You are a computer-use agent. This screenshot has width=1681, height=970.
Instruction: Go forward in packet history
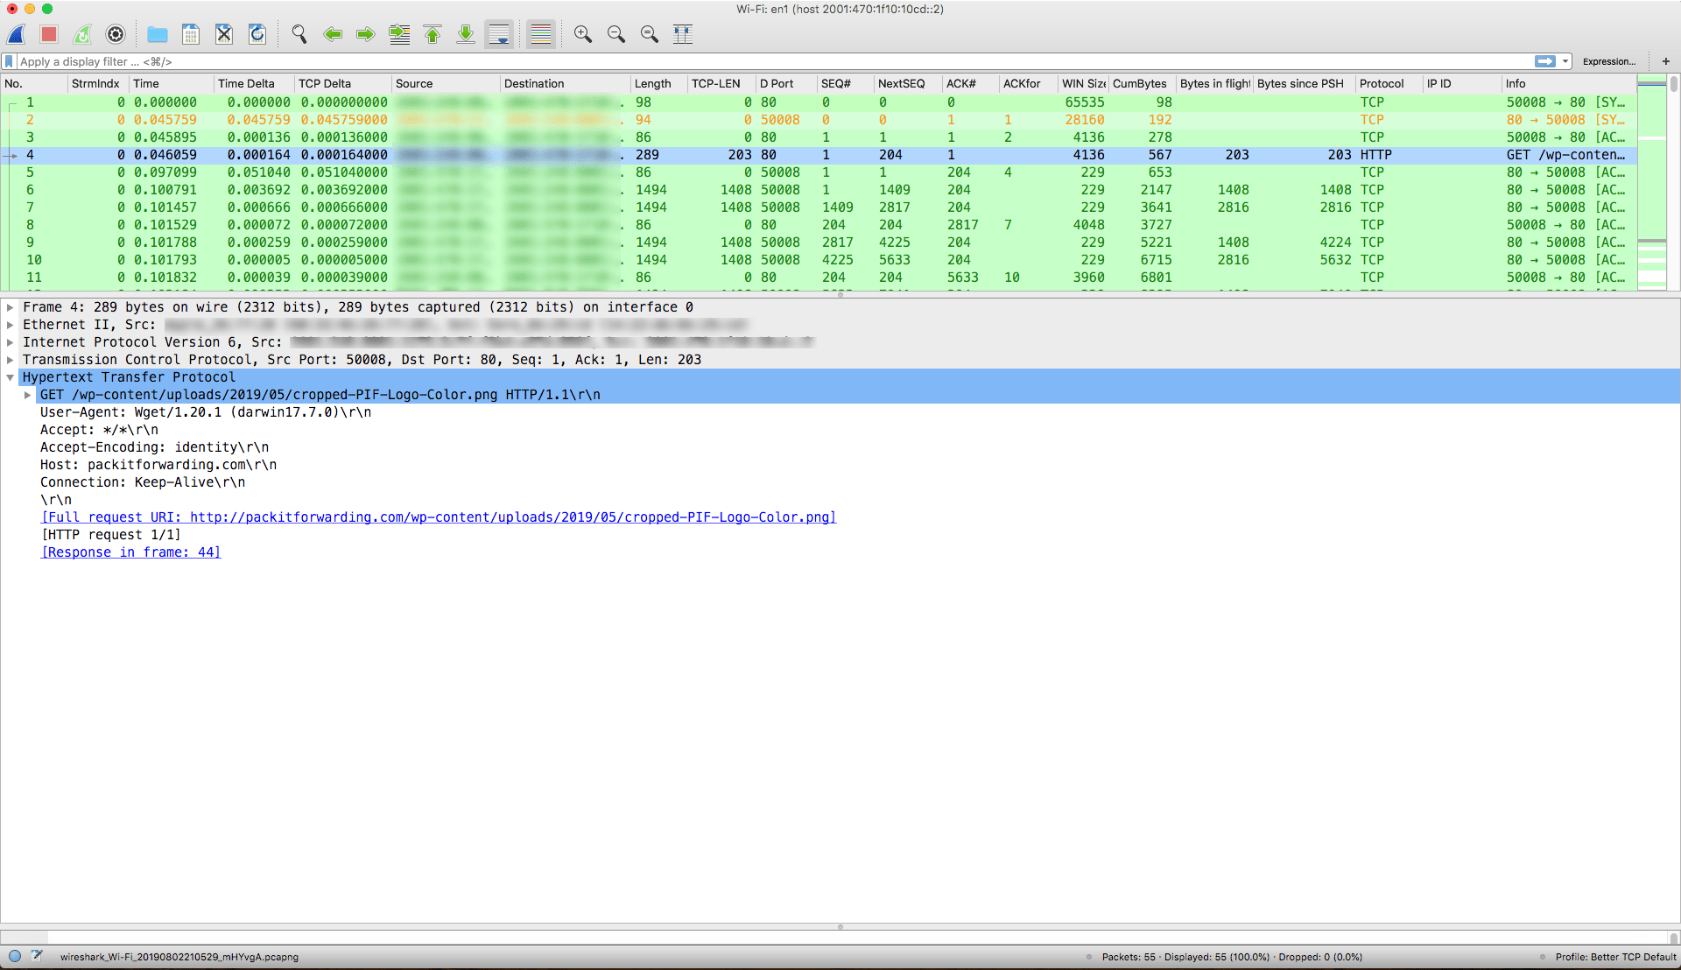pos(366,34)
